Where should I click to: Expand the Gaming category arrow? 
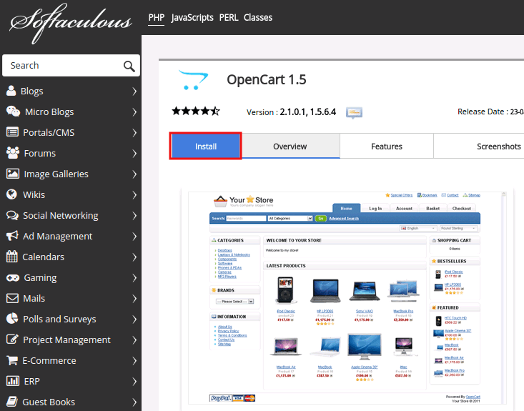[134, 277]
